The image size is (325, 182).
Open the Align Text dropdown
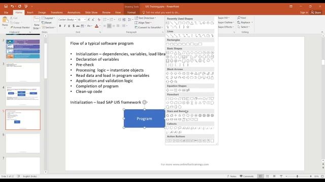(x=143, y=22)
